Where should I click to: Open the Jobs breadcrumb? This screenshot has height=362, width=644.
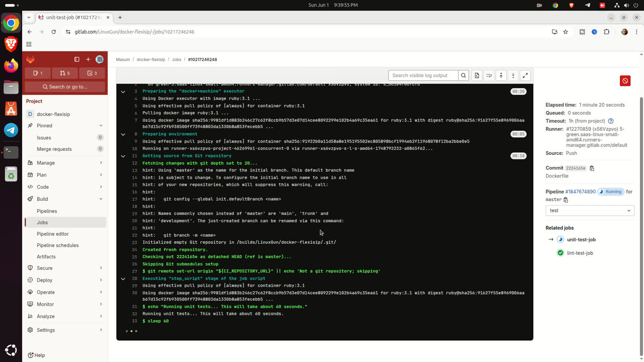point(177,59)
